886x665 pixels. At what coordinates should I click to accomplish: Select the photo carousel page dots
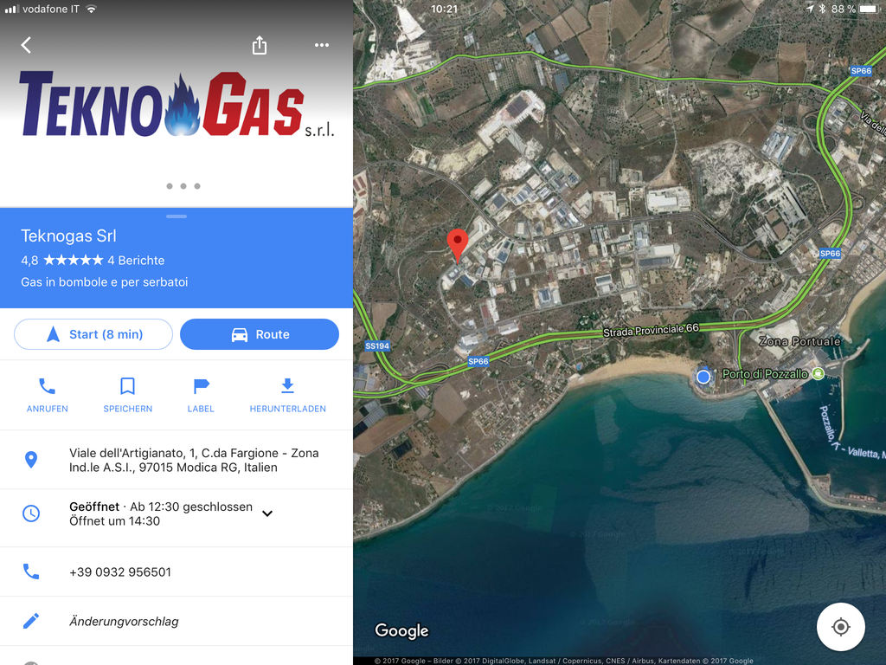coord(183,186)
